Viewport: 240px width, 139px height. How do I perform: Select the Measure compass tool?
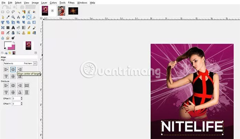tap(18, 17)
